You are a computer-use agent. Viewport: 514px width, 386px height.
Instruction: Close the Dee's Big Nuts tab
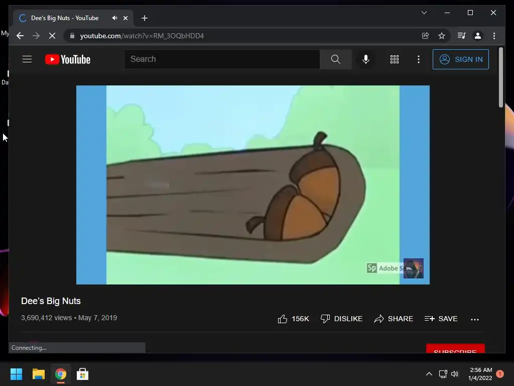125,18
